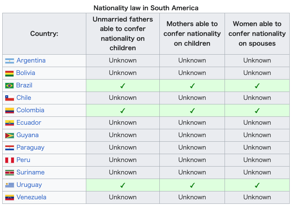Image resolution: width=292 pixels, height=208 pixels.
Task: Click the Brazil flag icon
Action: (x=9, y=86)
